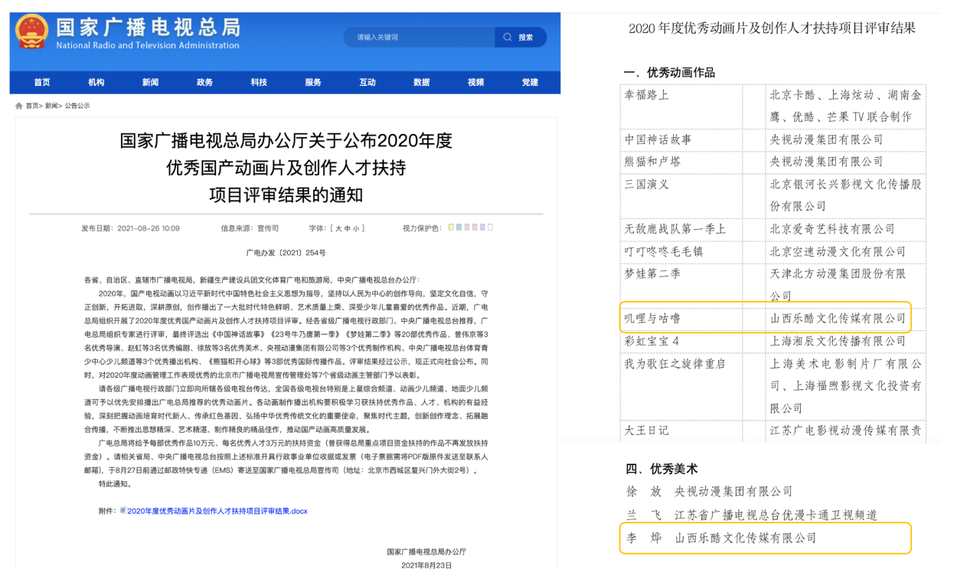Select 服务 in the top navigation

(x=313, y=83)
